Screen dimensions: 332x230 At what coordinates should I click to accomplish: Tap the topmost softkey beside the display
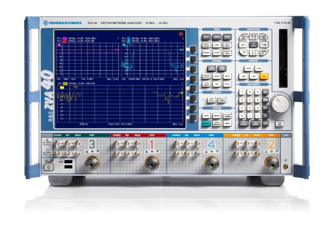point(193,49)
